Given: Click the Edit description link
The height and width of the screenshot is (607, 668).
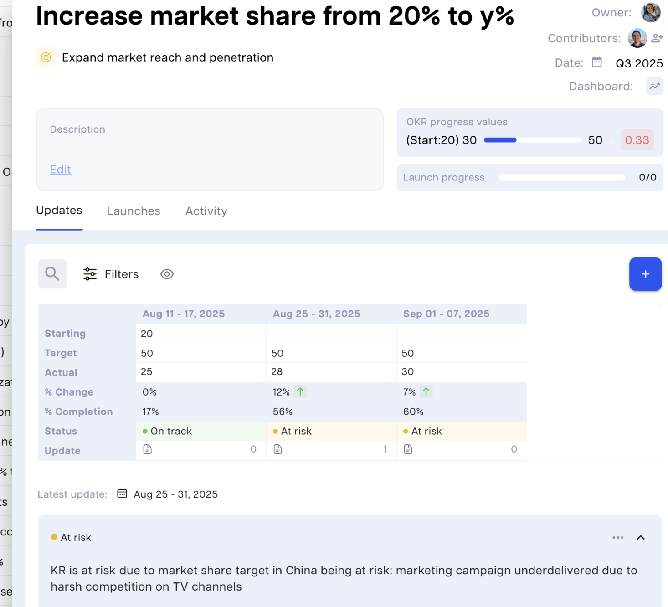Looking at the screenshot, I should [x=60, y=170].
